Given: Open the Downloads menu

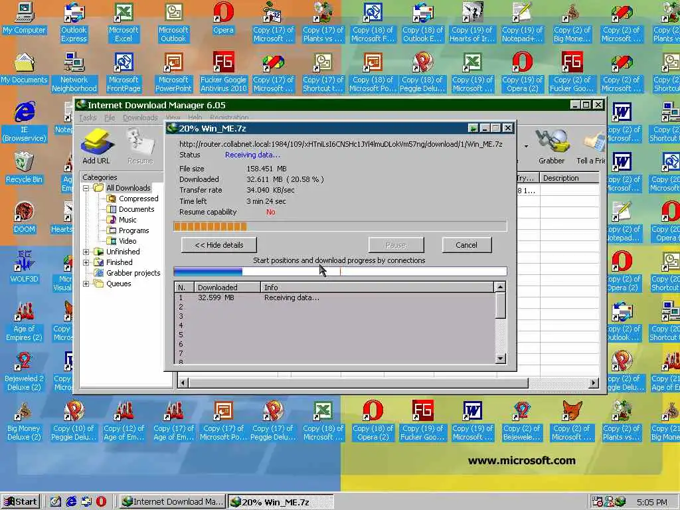Looking at the screenshot, I should tap(140, 118).
